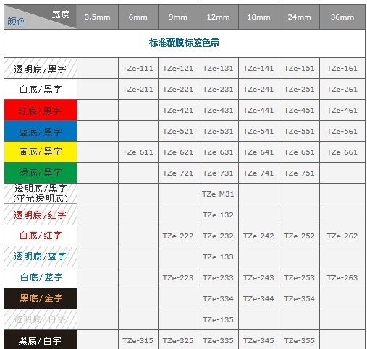Click the 36mm width column header
Screen dimensions: 367x349
pos(342,17)
